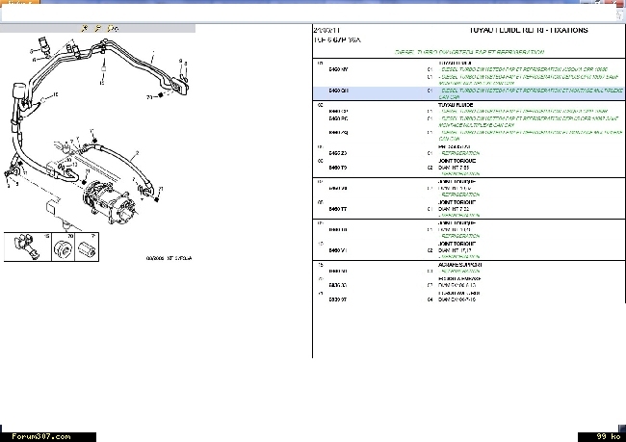Click the compressor drawing in the diagram
The height and width of the screenshot is (442, 626).
pos(111,201)
